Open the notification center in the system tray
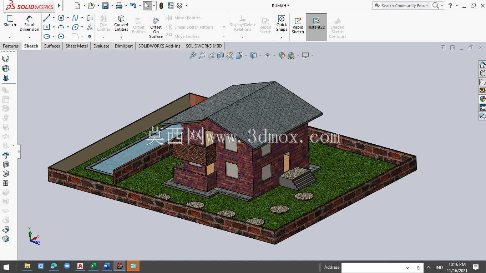This screenshot has width=486, height=273. pyautogui.click(x=476, y=267)
